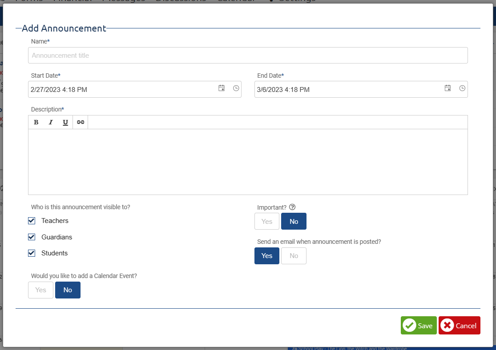496x350 pixels.
Task: Open the Start Date time picker icon
Action: pos(236,88)
